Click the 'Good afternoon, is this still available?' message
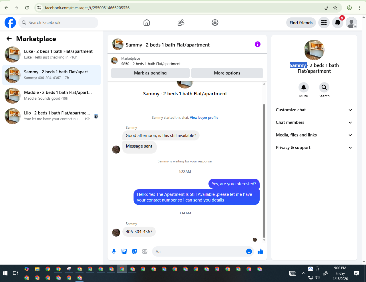The image size is (366, 282). 161,136
